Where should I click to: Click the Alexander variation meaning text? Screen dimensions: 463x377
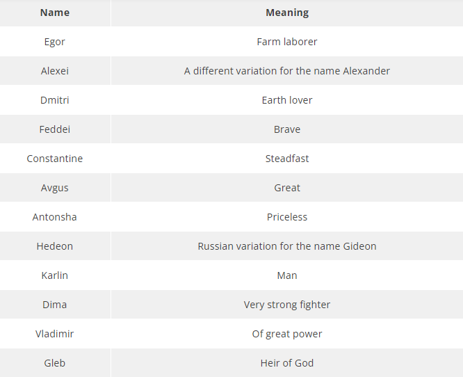point(287,71)
